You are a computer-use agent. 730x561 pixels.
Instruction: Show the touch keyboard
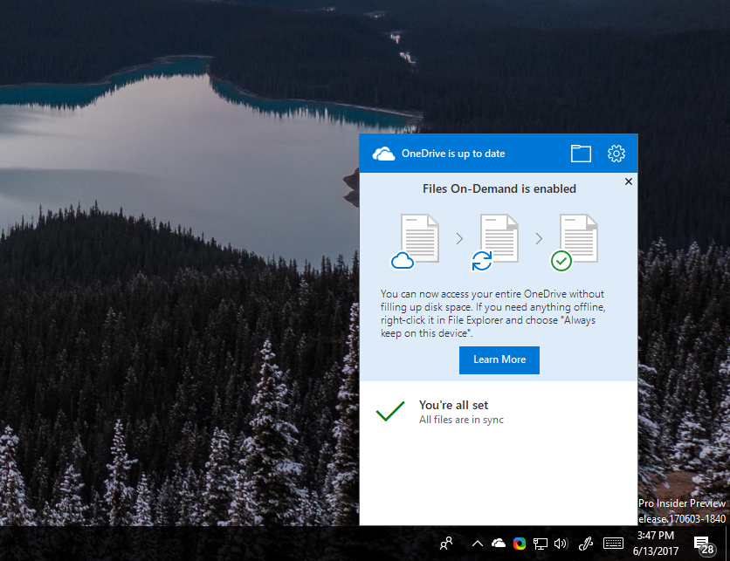click(613, 544)
